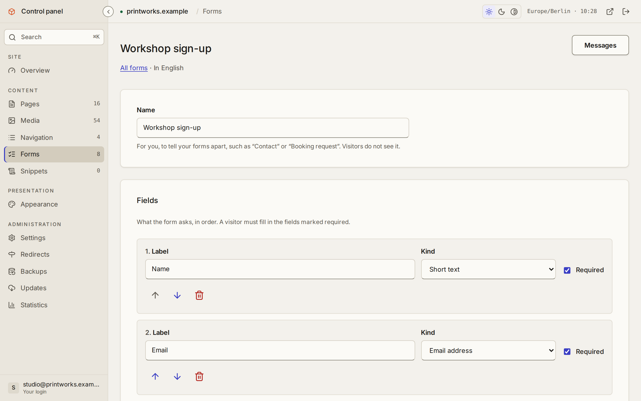This screenshot has height=401, width=641.
Task: Select Forms in the sidebar
Action: 54,154
